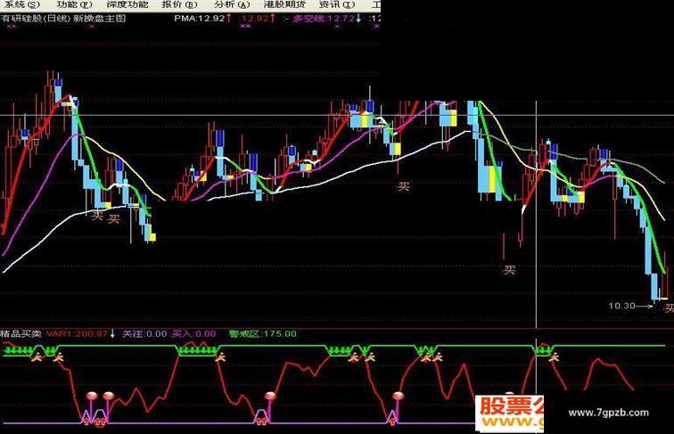Image resolution: width=674 pixels, height=434 pixels.
Task: Click the VAR1:200.97 value label
Action: tap(77, 333)
